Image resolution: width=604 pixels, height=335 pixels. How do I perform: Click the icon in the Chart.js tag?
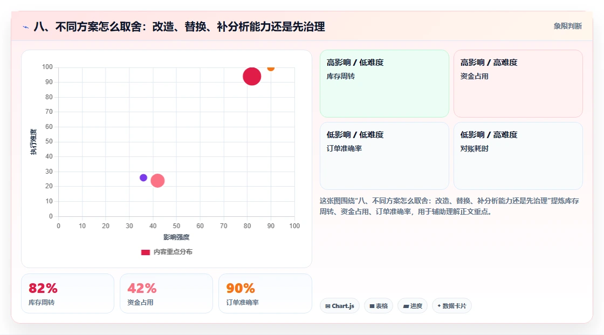coord(328,306)
